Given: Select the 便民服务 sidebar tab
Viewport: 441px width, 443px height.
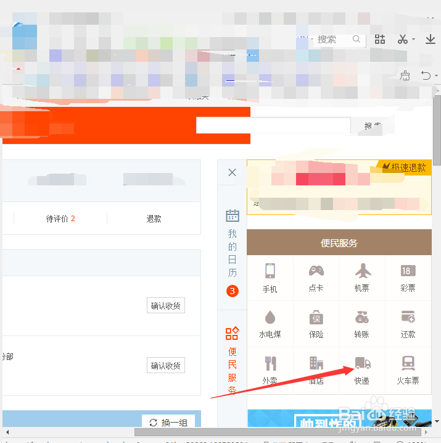Looking at the screenshot, I should (x=233, y=360).
